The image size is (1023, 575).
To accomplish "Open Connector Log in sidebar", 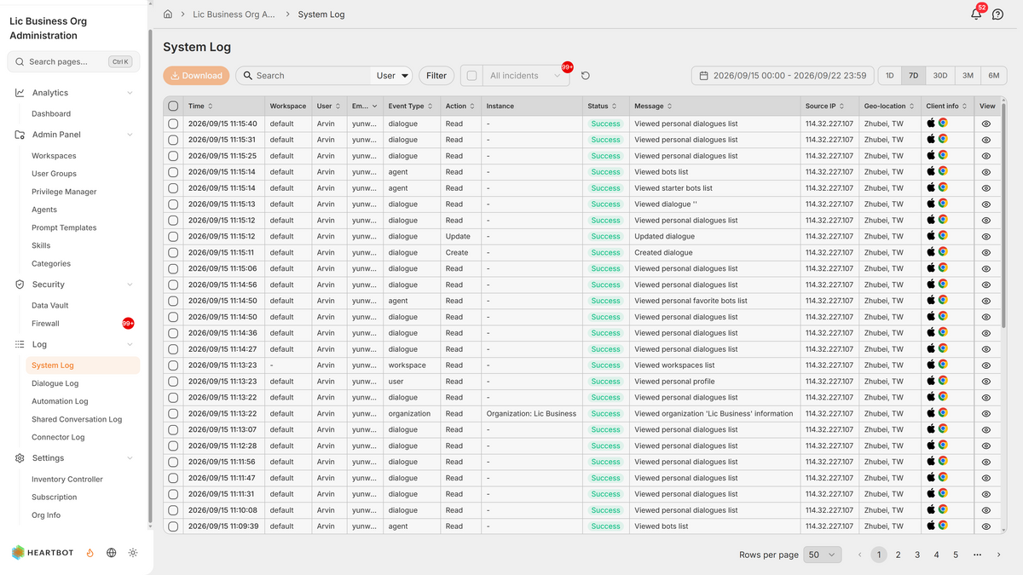I will tap(58, 437).
